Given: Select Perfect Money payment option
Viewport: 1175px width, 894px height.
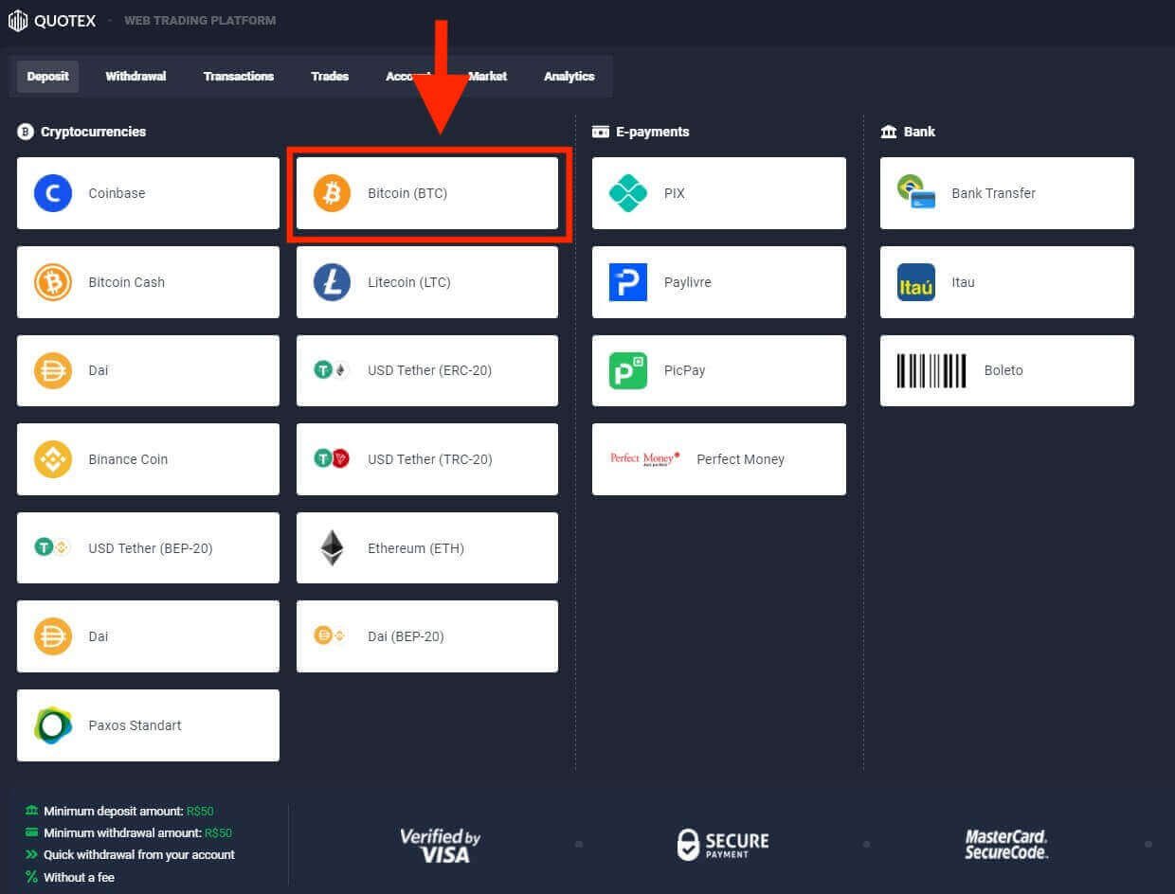Looking at the screenshot, I should [x=718, y=459].
